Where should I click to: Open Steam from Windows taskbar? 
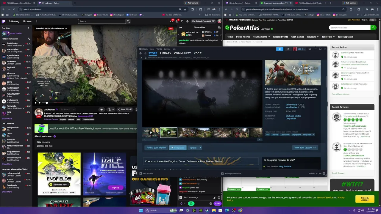[x=207, y=210]
